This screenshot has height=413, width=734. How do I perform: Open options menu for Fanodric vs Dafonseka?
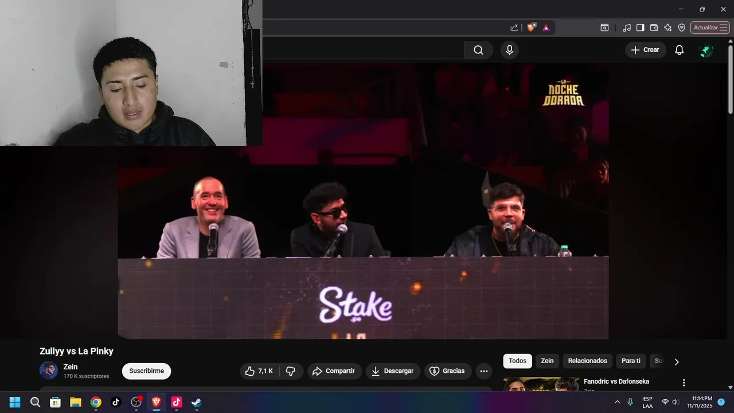click(x=684, y=383)
